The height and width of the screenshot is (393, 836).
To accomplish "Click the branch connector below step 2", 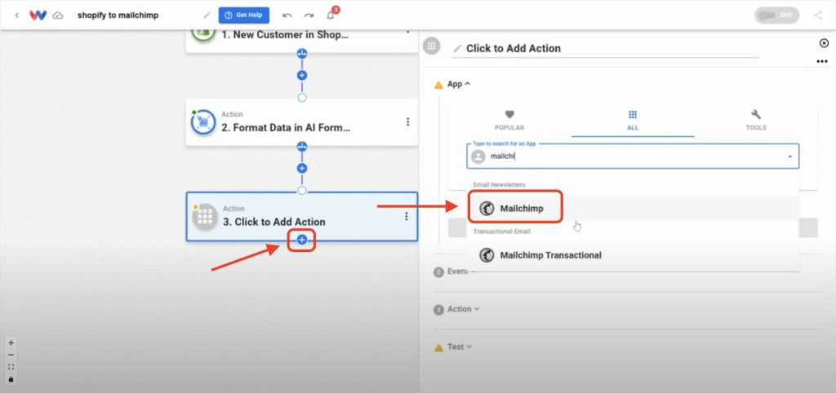I will point(302,146).
